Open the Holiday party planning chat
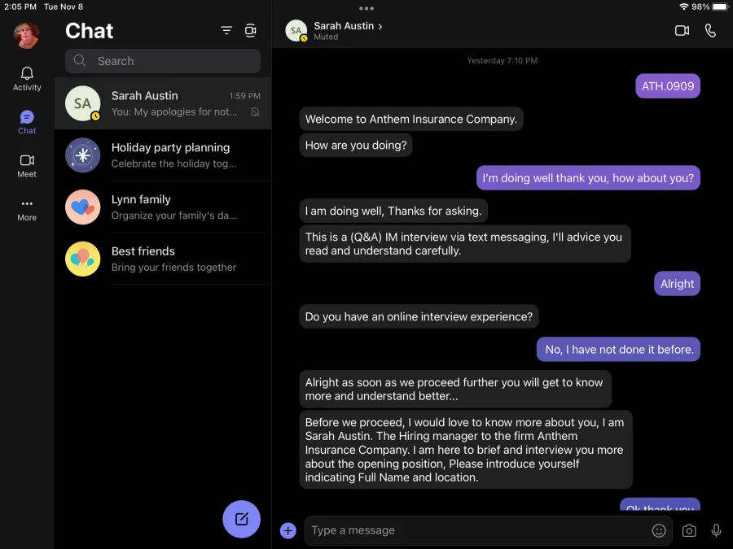The width and height of the screenshot is (733, 549). (163, 155)
